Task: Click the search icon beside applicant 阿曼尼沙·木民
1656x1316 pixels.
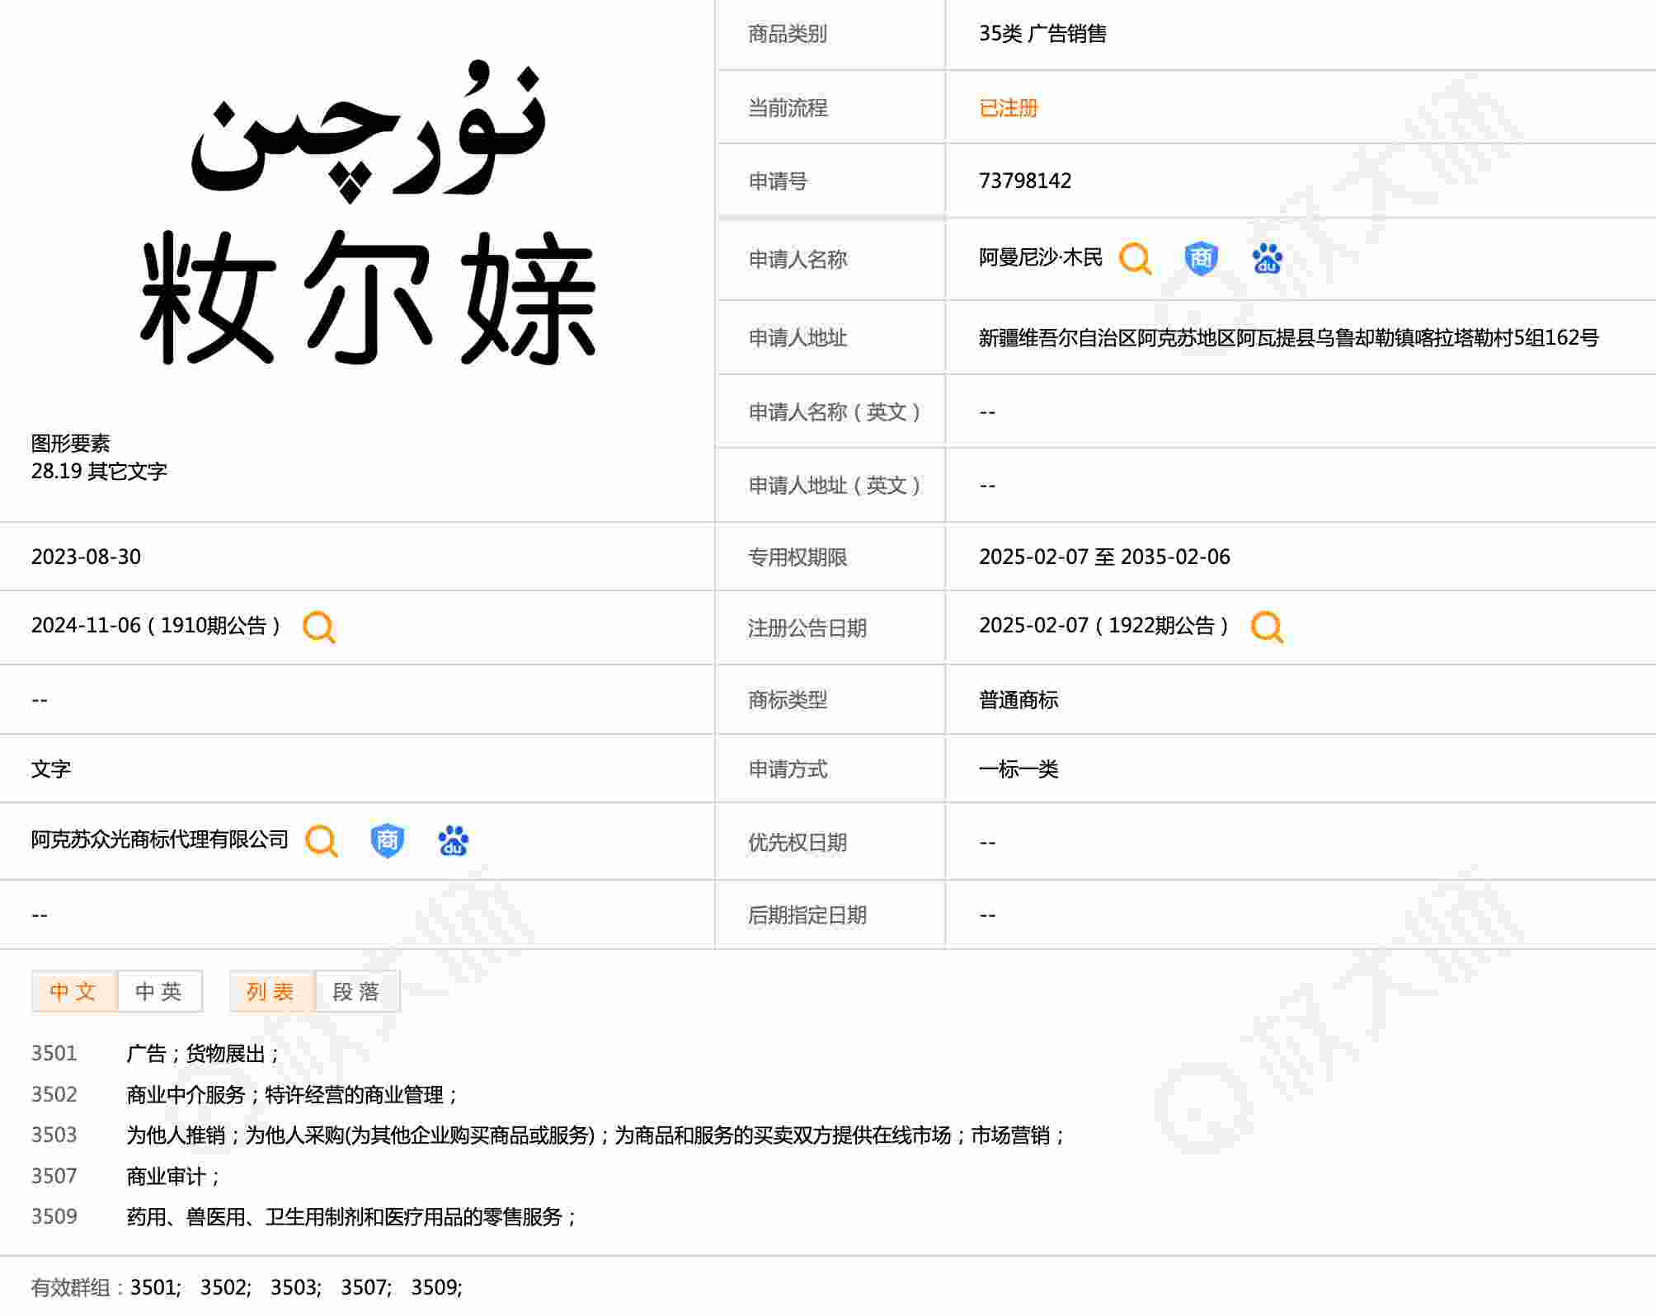Action: 1135,259
